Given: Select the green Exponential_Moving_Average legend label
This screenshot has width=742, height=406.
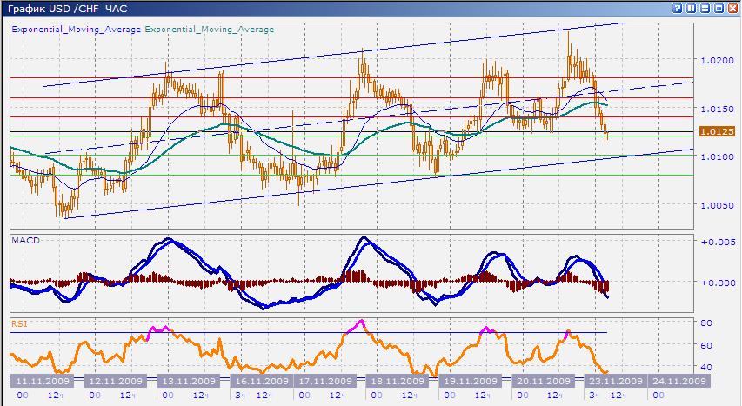Looking at the screenshot, I should [x=209, y=30].
